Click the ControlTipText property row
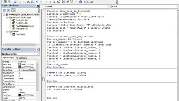Image resolution: width=179 pixels, height=101 pixels. click(x=19, y=87)
